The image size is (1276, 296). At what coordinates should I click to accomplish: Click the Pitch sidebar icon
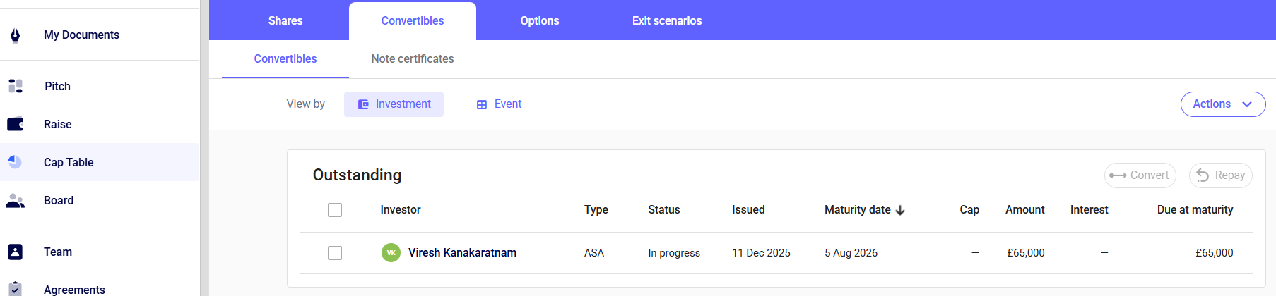[16, 86]
